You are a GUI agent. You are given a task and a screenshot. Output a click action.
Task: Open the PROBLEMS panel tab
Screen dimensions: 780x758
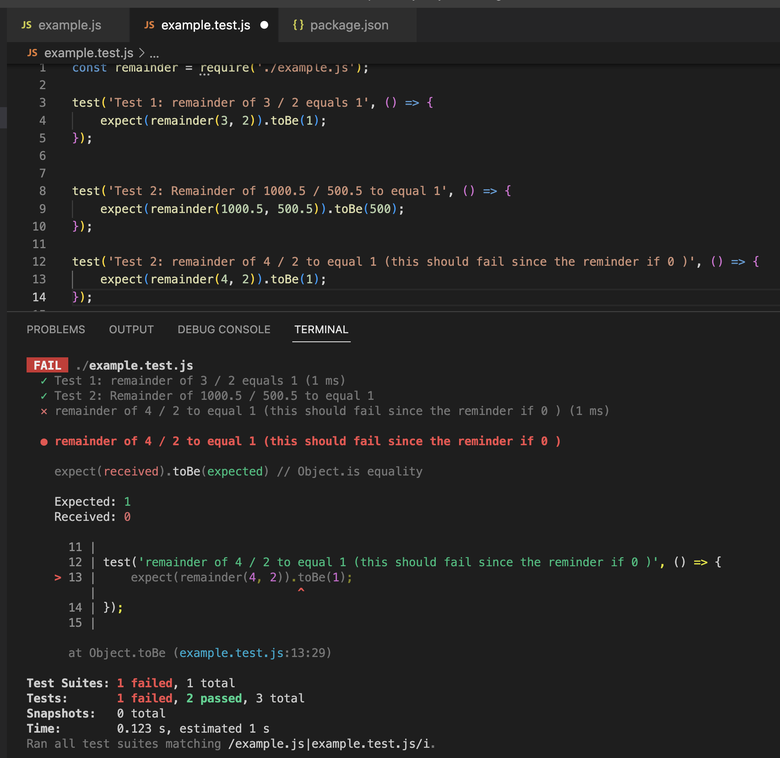(x=56, y=330)
